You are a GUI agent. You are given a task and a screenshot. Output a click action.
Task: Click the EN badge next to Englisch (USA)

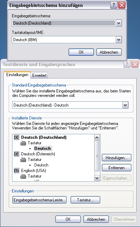click(x=16, y=171)
